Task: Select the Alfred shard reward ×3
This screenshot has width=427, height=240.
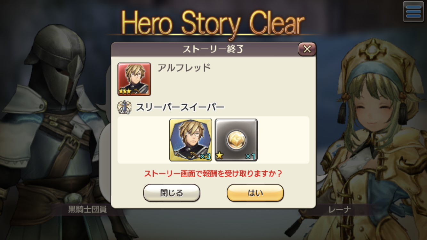Action: (190, 140)
